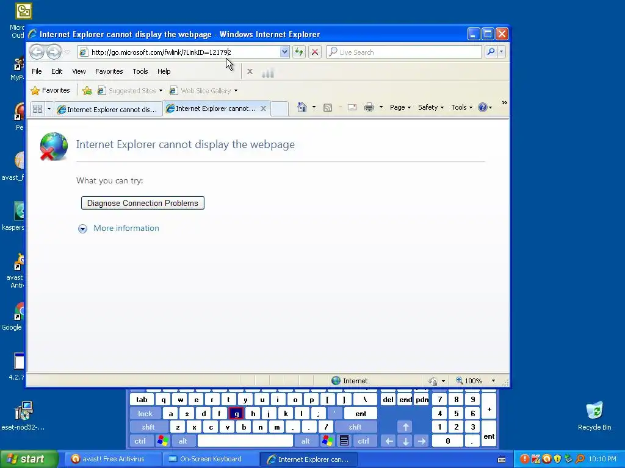Open the Safety dropdown menu

coord(431,107)
